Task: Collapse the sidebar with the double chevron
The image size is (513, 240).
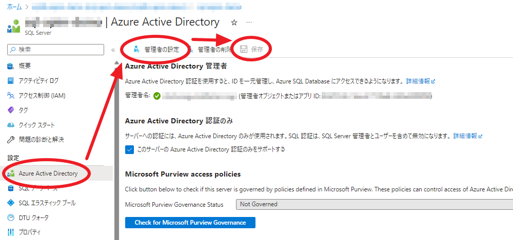Action: [113, 50]
